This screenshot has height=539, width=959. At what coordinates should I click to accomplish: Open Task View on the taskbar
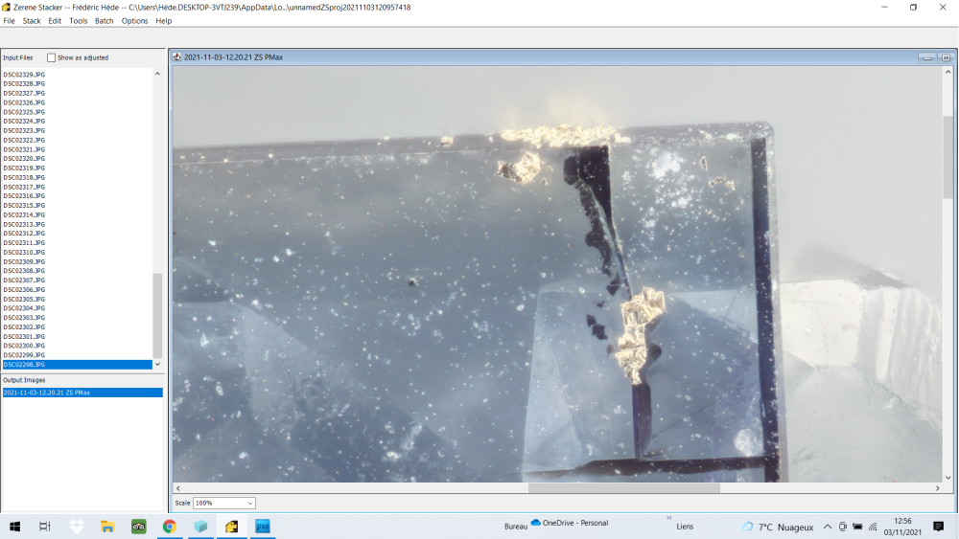[44, 527]
